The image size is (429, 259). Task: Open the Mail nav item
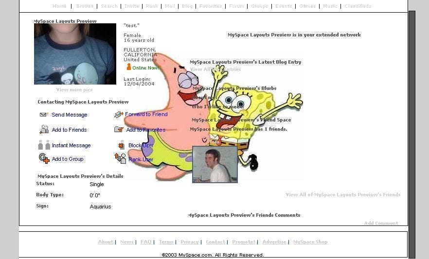point(170,6)
